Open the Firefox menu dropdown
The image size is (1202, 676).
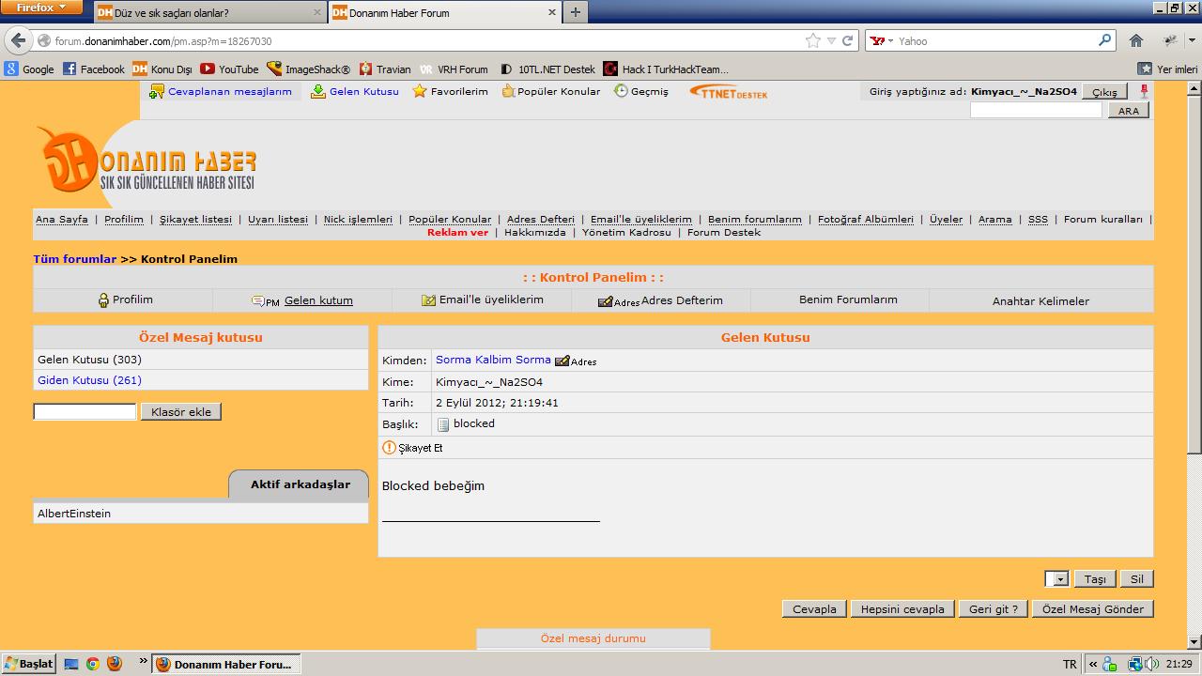(42, 8)
